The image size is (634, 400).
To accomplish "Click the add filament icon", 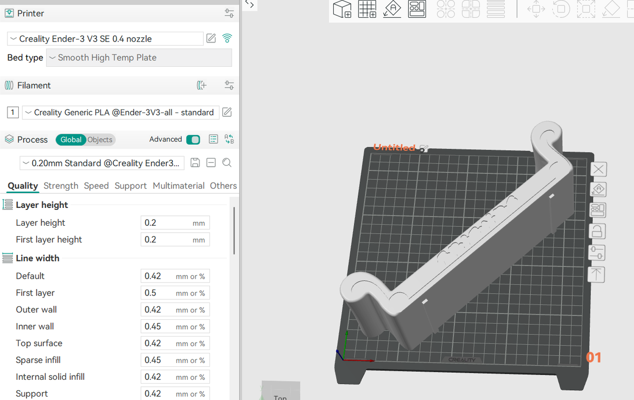I will (x=202, y=85).
